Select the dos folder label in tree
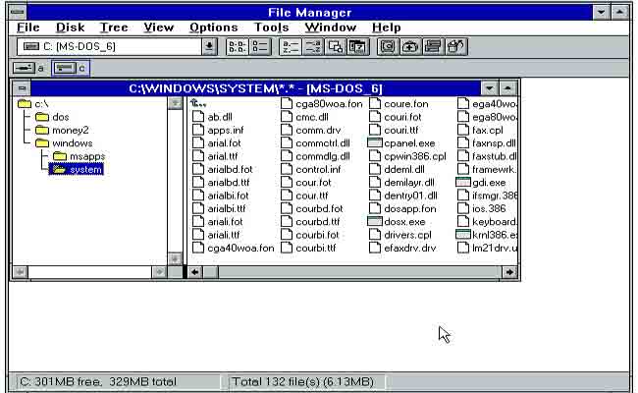 [61, 117]
